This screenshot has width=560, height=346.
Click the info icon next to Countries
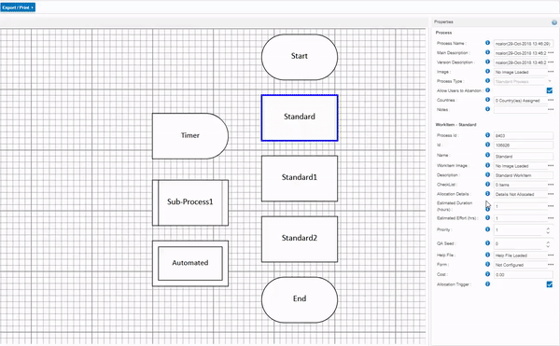point(487,100)
